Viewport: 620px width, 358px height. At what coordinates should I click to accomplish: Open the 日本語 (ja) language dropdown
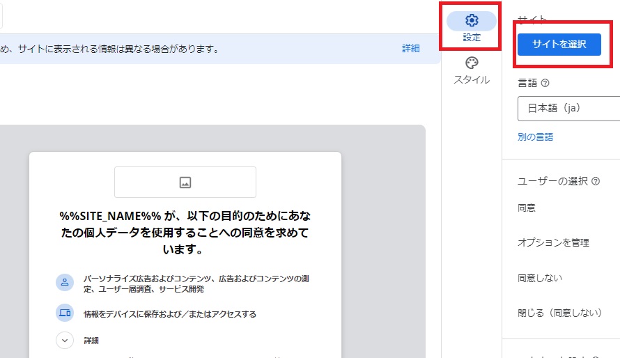pyautogui.click(x=568, y=109)
